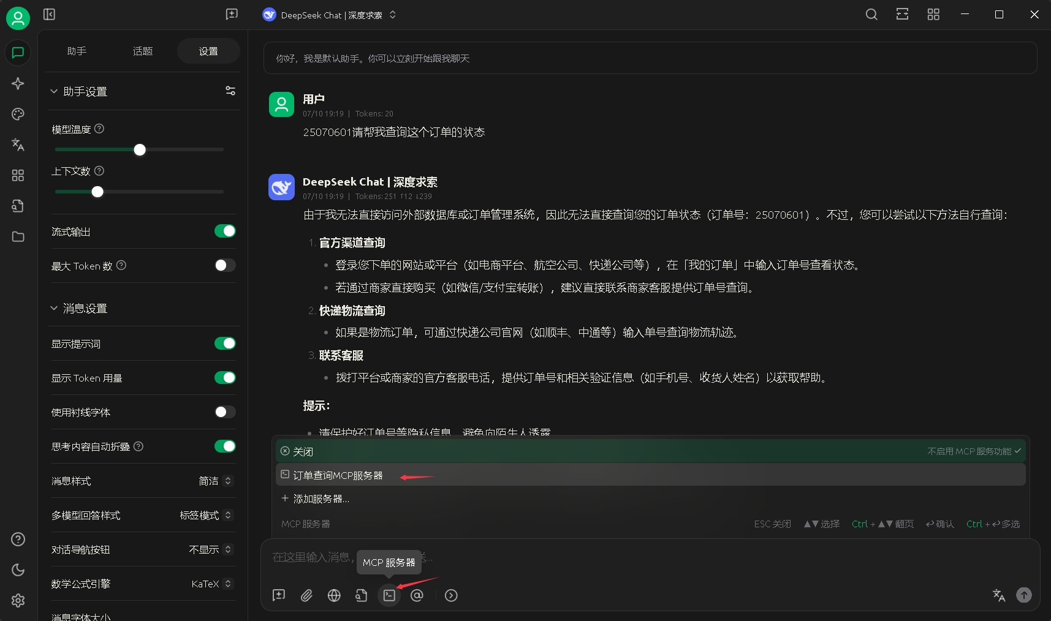Image resolution: width=1051 pixels, height=621 pixels.
Task: Click 上下文数 help question icon
Action: pyautogui.click(x=99, y=171)
